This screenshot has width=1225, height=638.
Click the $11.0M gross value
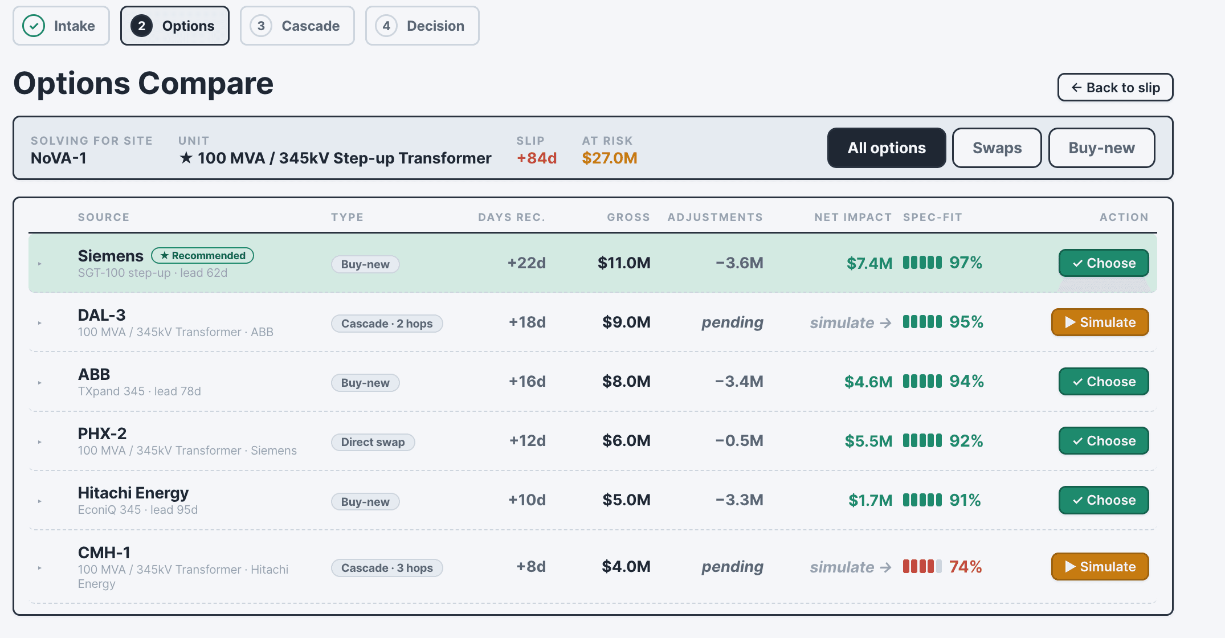click(x=624, y=263)
